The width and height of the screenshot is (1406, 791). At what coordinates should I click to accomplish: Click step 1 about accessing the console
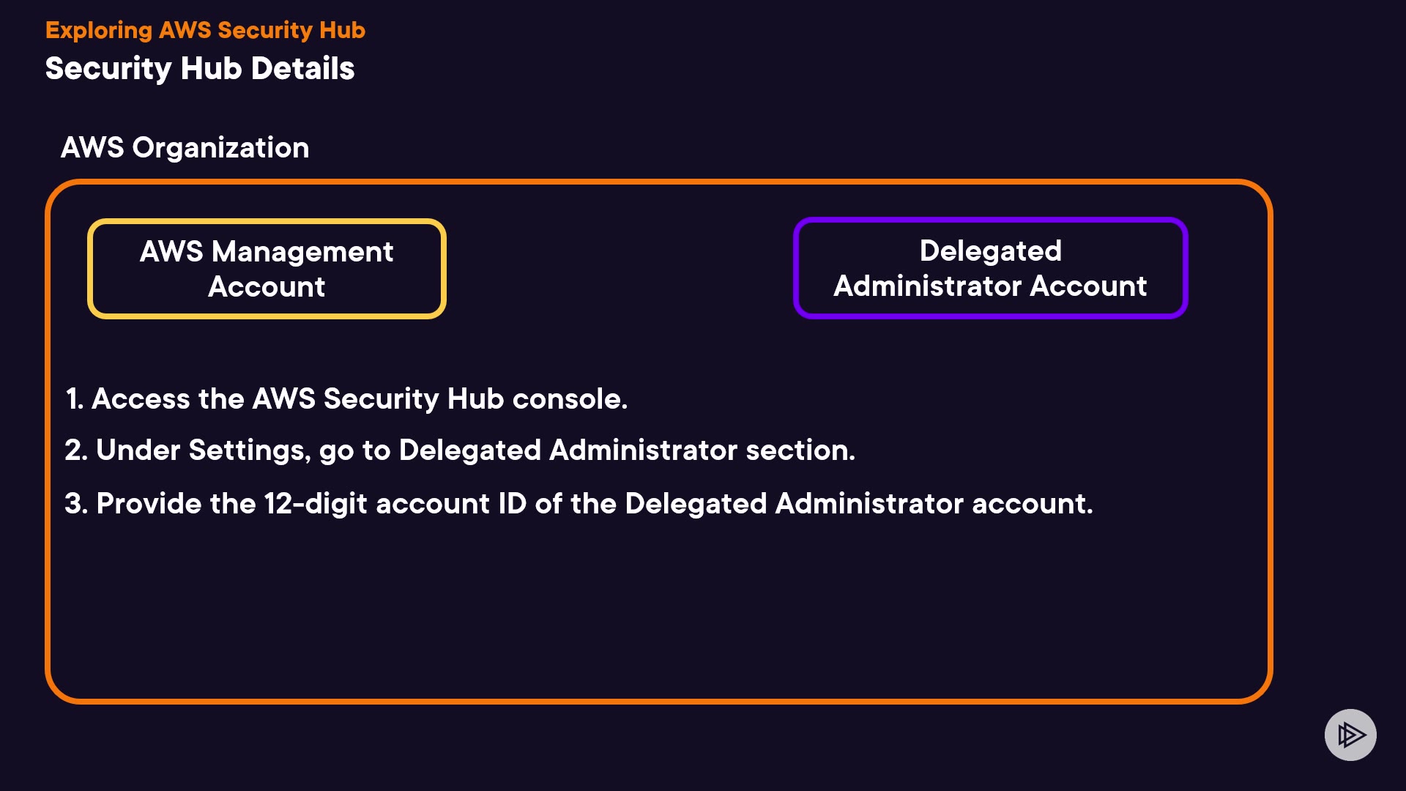(x=346, y=399)
